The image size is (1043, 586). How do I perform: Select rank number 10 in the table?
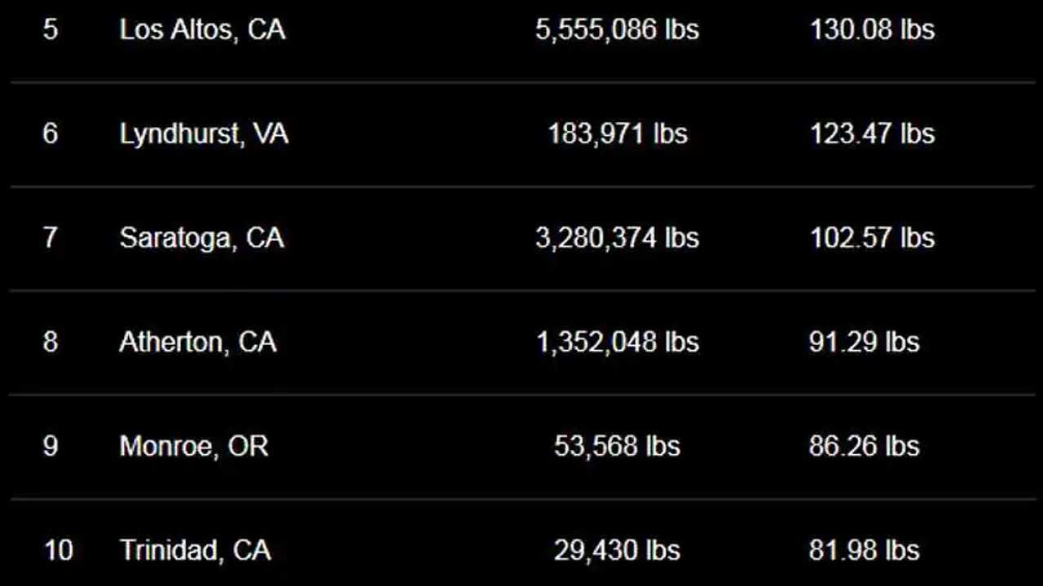[x=58, y=550]
